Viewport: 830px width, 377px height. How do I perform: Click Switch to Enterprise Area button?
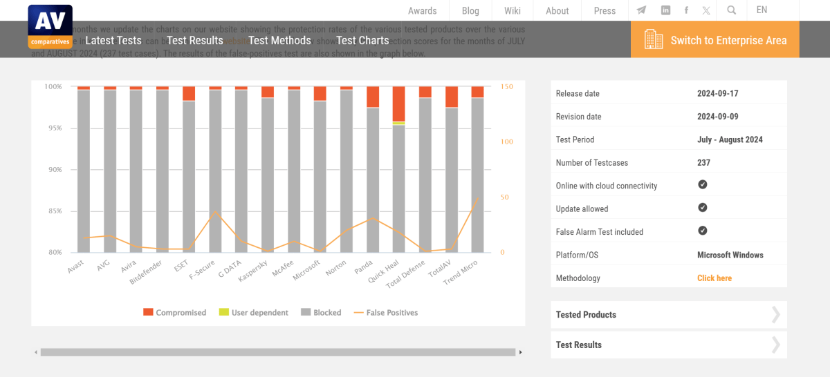click(x=715, y=39)
